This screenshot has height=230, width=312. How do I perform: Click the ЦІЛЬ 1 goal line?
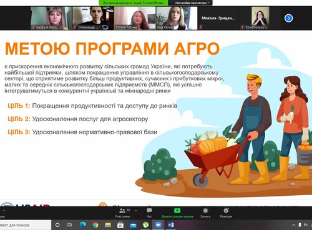tap(92, 106)
